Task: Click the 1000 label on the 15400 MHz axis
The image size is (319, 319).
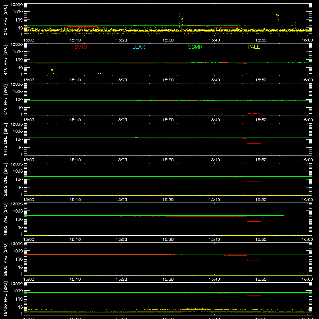Action: pyautogui.click(x=18, y=291)
